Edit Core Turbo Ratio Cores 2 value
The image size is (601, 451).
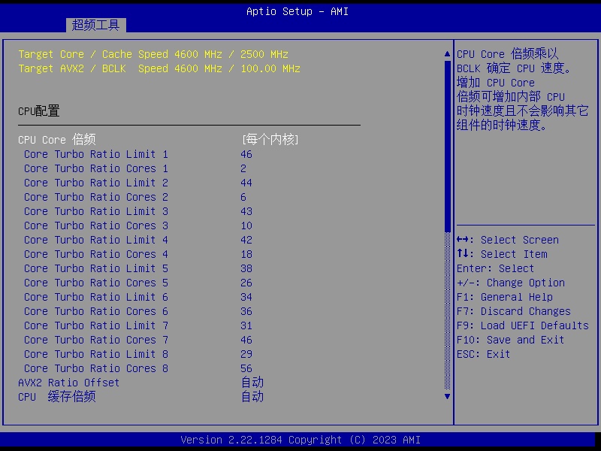point(243,197)
